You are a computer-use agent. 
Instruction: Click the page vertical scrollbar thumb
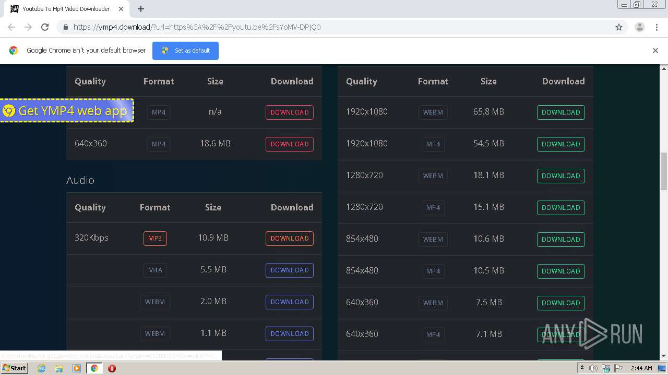point(664,171)
